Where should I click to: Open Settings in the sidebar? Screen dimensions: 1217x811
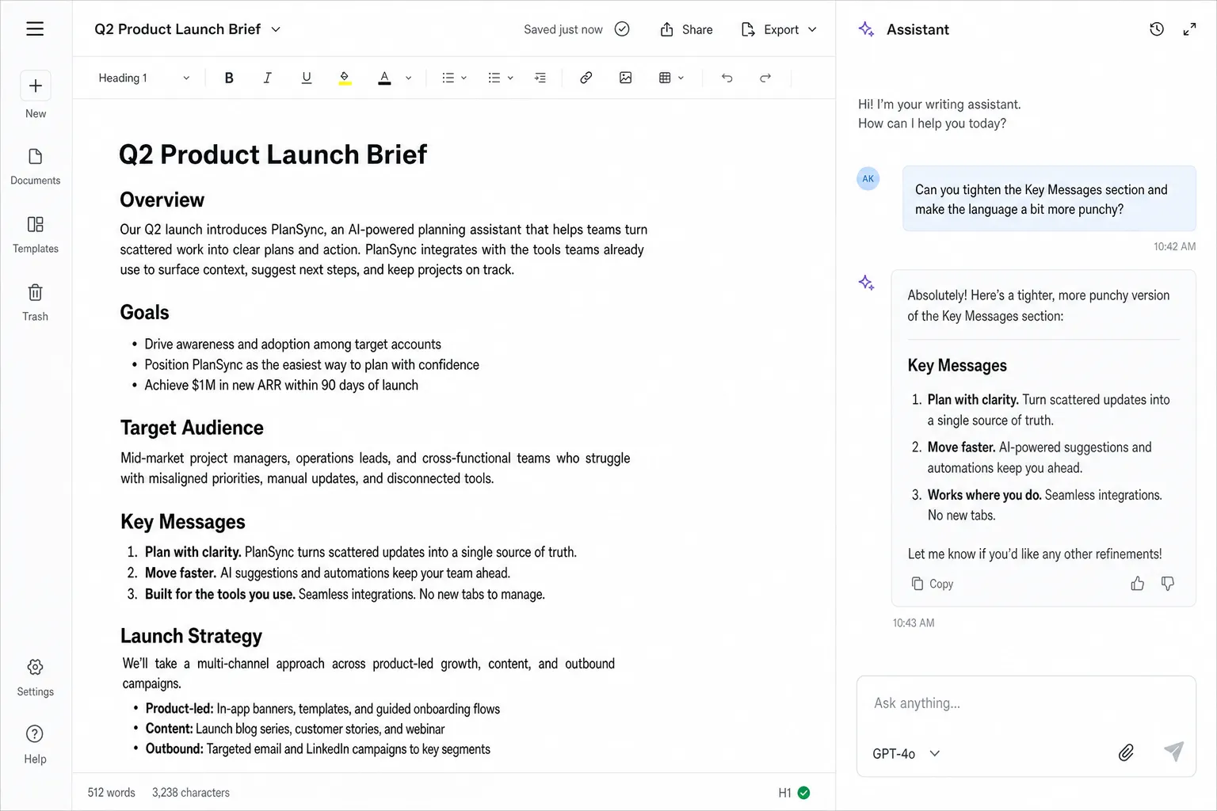(36, 678)
